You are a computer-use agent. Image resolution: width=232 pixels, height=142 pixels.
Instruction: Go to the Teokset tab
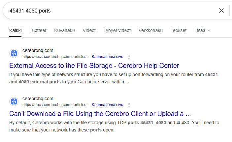tap(179, 30)
